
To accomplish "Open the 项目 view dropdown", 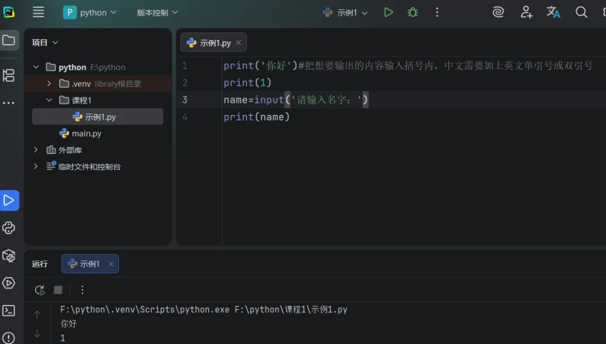I will [45, 43].
